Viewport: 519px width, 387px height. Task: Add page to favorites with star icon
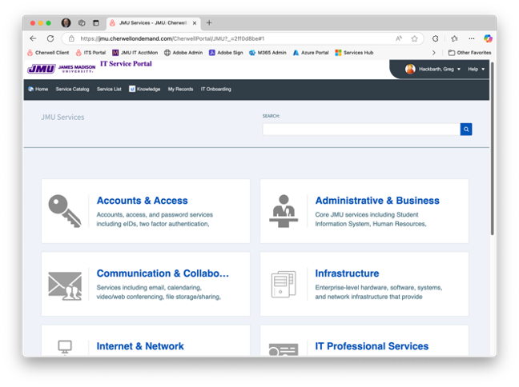click(x=414, y=38)
